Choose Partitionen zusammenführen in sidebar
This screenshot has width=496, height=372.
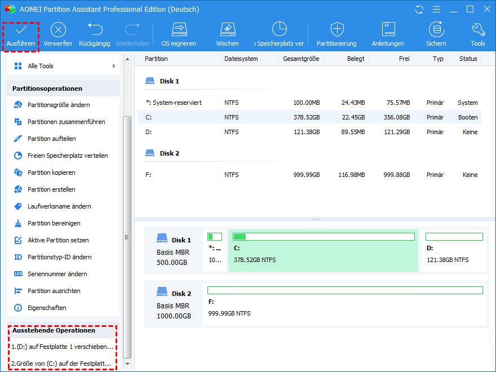(x=66, y=122)
